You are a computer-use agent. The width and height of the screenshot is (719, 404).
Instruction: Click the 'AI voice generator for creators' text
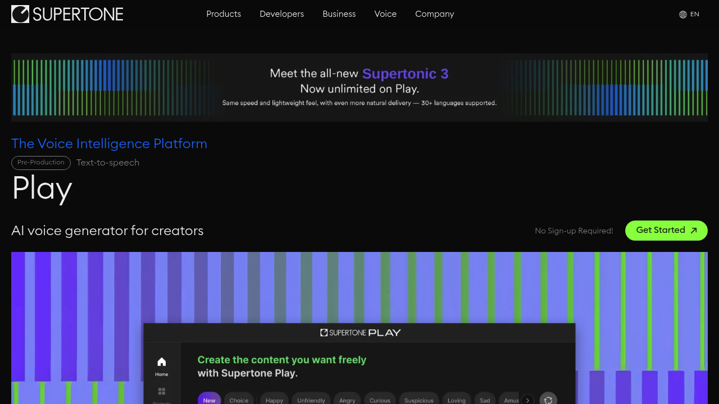tap(107, 231)
